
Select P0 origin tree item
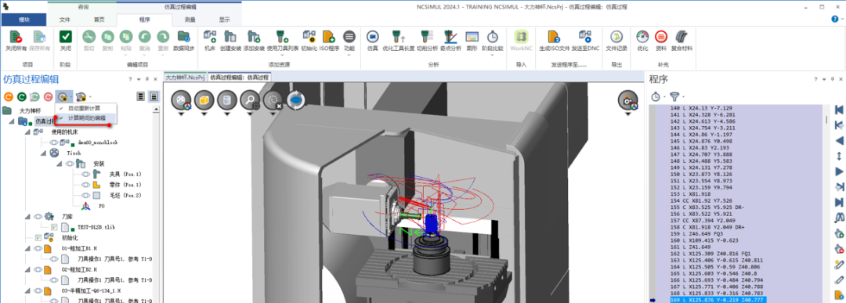[x=101, y=206]
